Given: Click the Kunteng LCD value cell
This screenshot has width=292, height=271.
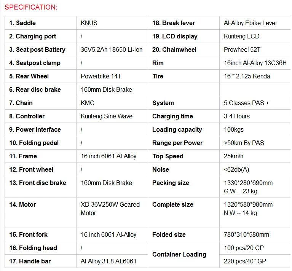Looking at the screenshot, I should (x=255, y=36).
